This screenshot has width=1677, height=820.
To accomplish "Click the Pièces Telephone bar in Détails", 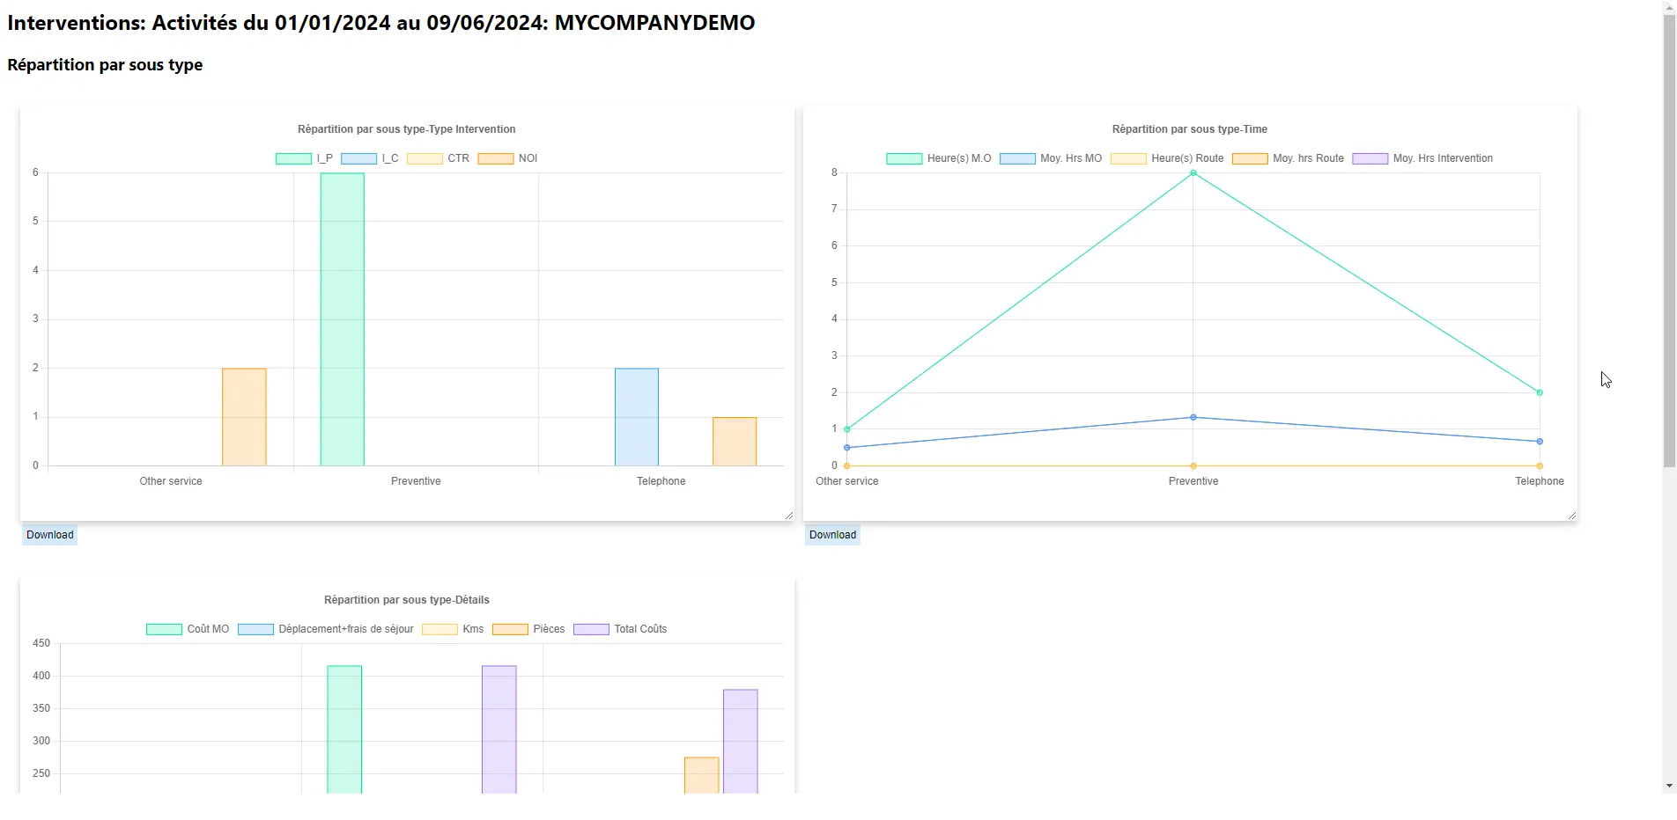I will tap(702, 775).
